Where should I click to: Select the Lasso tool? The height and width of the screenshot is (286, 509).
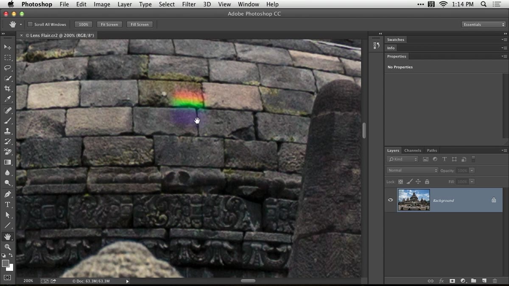8,68
